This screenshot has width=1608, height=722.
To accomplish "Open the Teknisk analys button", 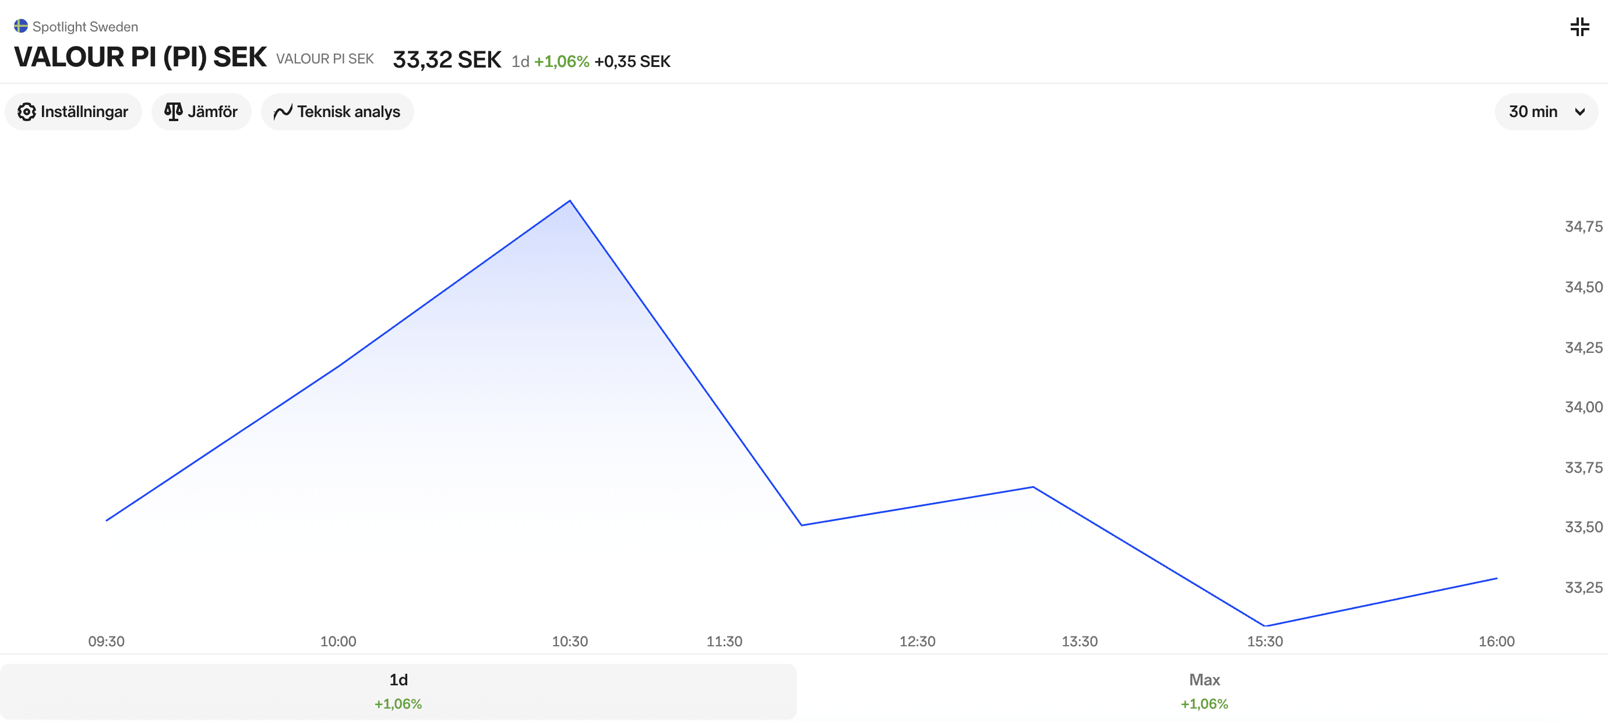I will coord(337,112).
